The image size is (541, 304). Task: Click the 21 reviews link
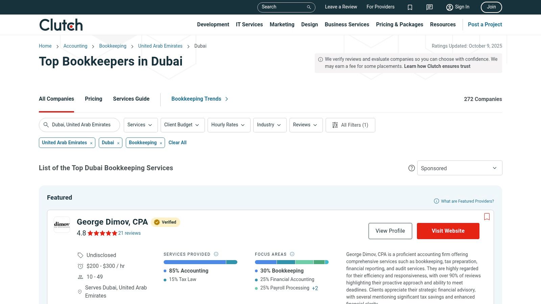point(130,233)
